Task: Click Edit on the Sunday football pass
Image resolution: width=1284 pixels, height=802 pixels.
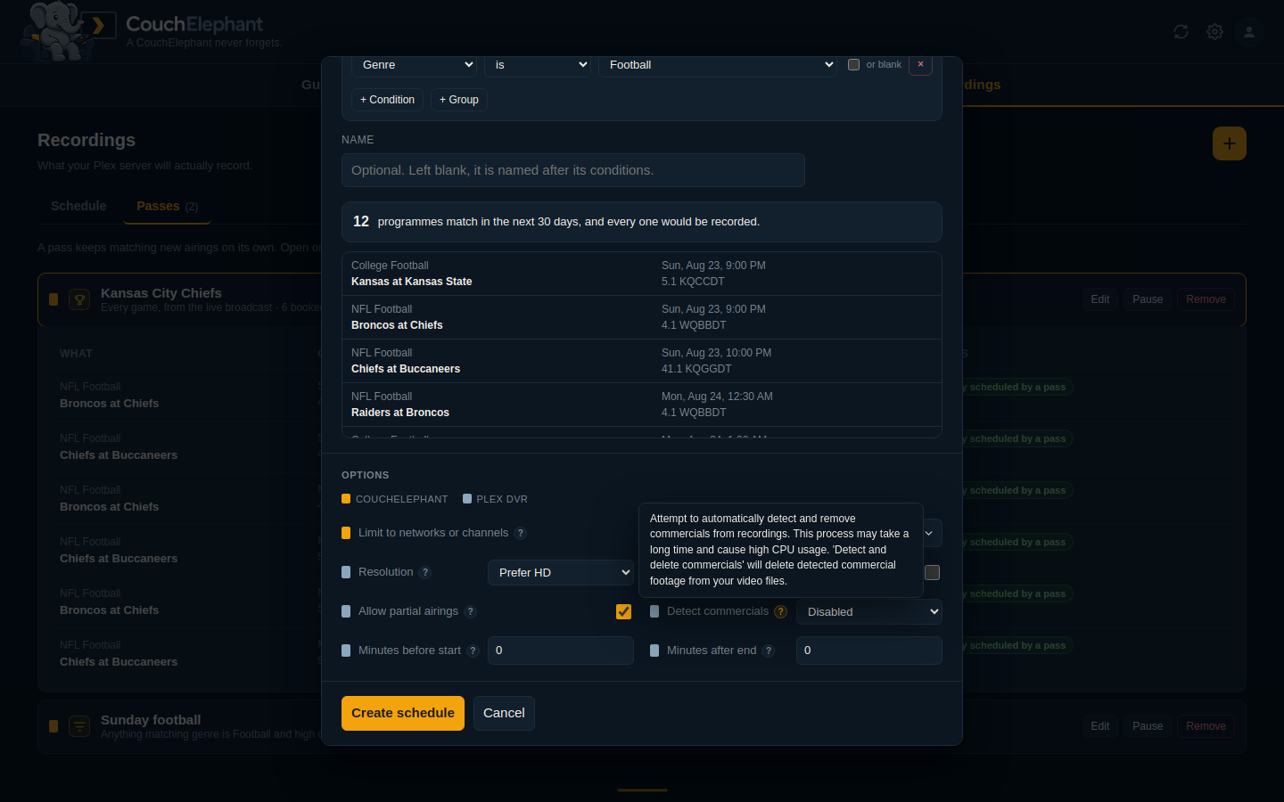Action: coord(1100,726)
